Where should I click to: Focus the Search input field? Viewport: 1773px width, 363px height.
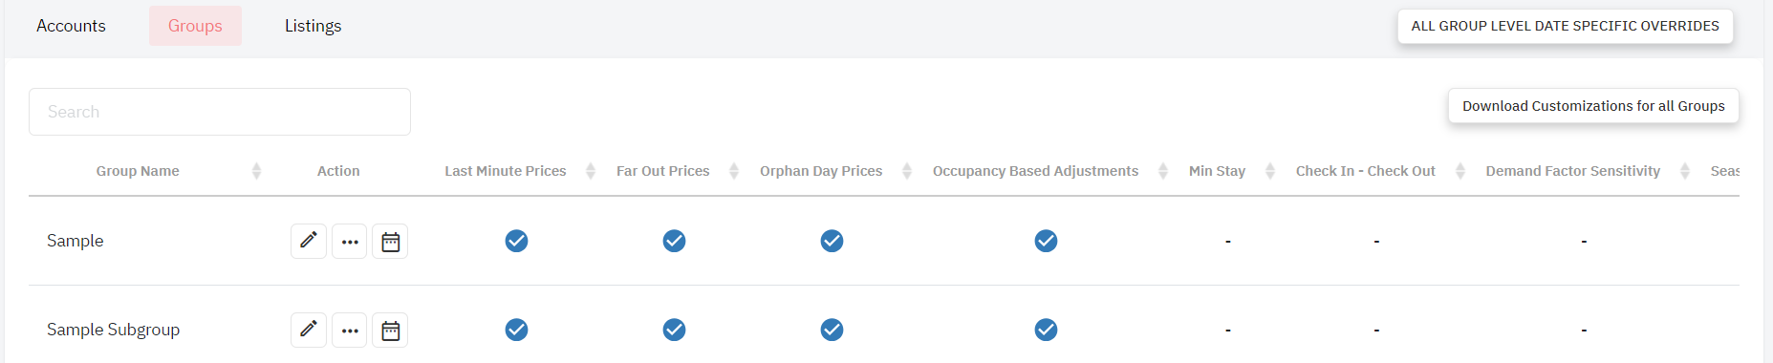tap(220, 112)
